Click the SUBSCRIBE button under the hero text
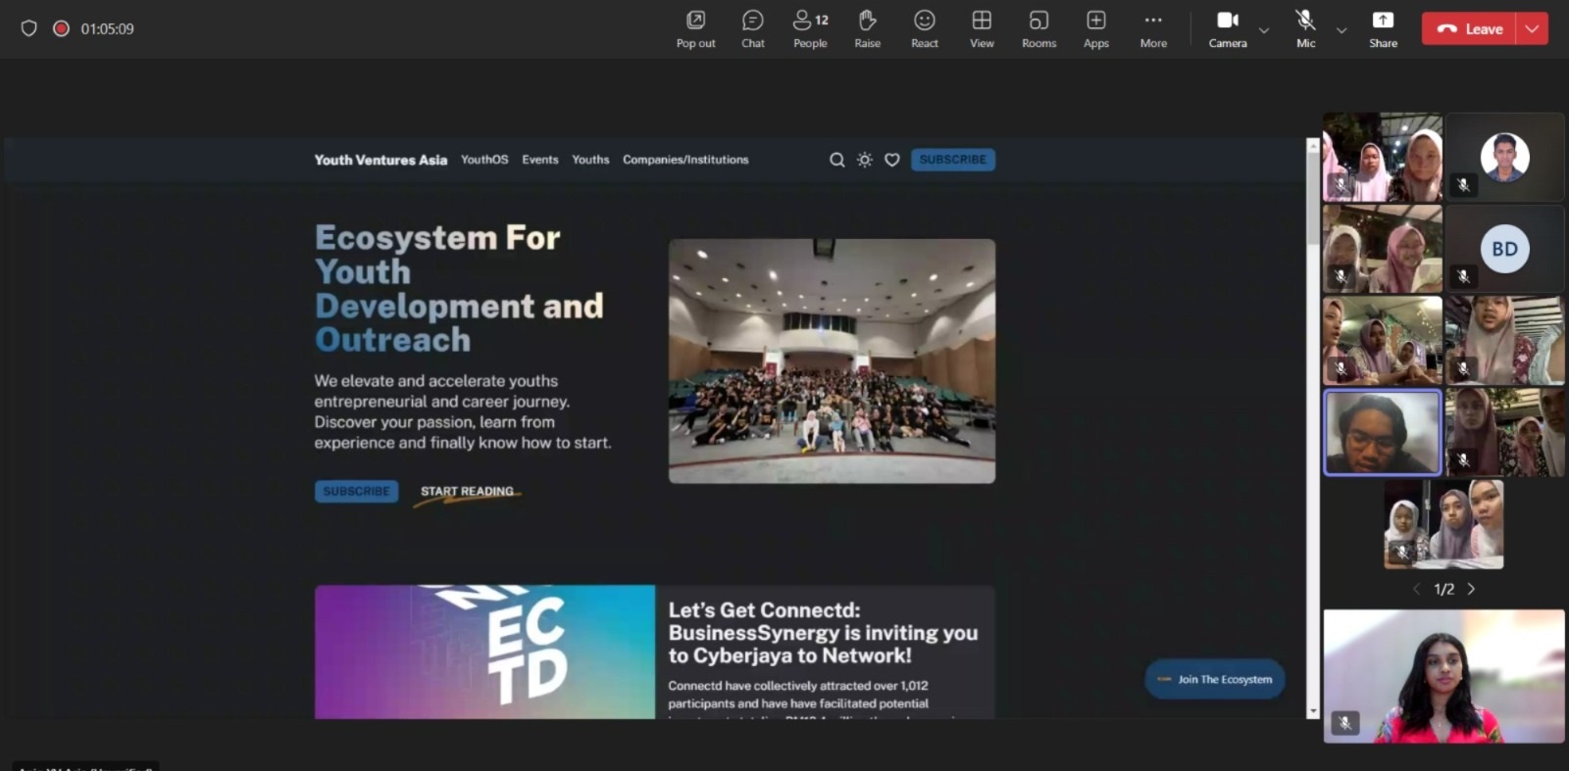 (x=356, y=491)
